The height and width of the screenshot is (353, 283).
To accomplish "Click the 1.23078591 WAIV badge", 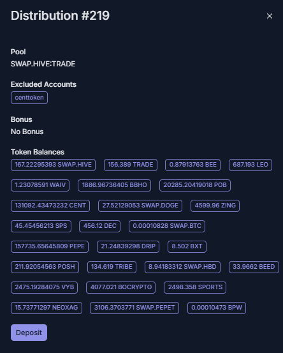I will [x=40, y=185].
